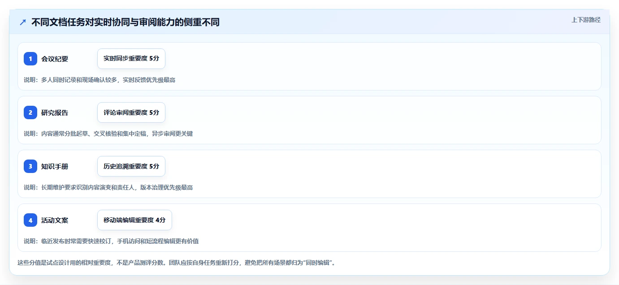Click the number 3 badge for 知识手册

[30, 166]
